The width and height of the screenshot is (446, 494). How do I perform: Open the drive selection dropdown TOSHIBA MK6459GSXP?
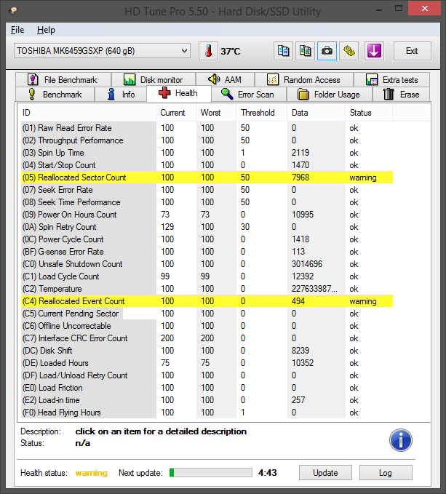click(102, 51)
